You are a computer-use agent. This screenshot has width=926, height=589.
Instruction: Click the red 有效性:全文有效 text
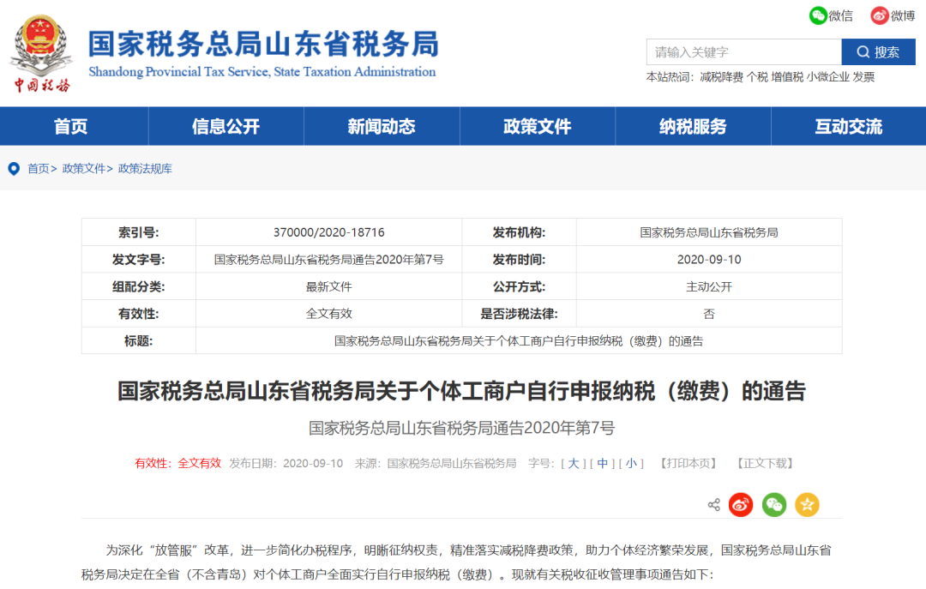pos(177,463)
